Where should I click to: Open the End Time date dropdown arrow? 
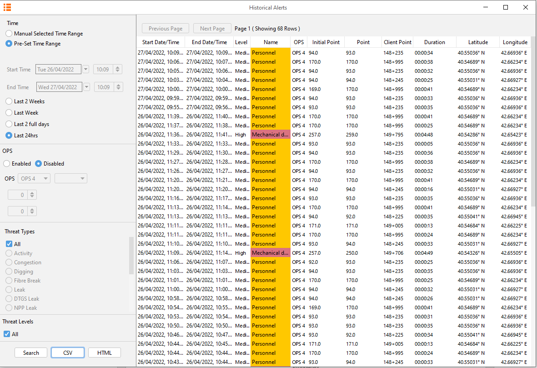[x=86, y=87]
